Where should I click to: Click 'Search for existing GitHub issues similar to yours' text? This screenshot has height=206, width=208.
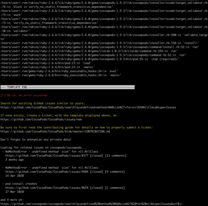42,103
